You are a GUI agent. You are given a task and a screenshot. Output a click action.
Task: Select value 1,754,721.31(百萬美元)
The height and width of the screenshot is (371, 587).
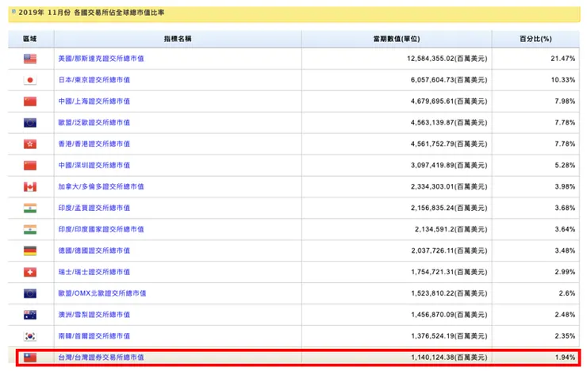[449, 272]
